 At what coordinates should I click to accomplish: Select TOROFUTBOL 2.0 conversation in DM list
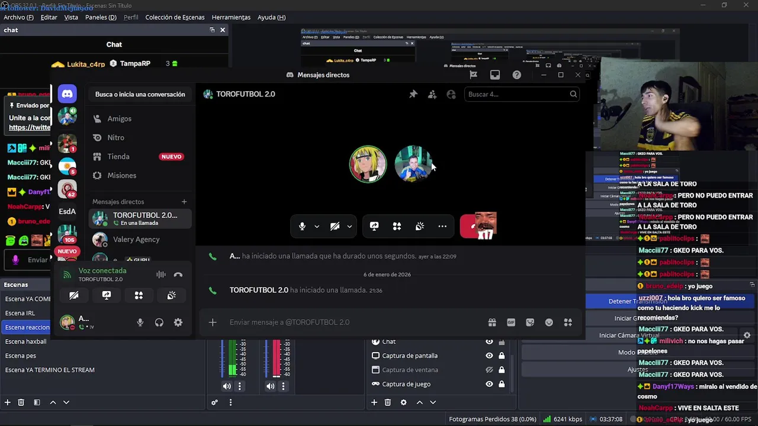coord(140,218)
